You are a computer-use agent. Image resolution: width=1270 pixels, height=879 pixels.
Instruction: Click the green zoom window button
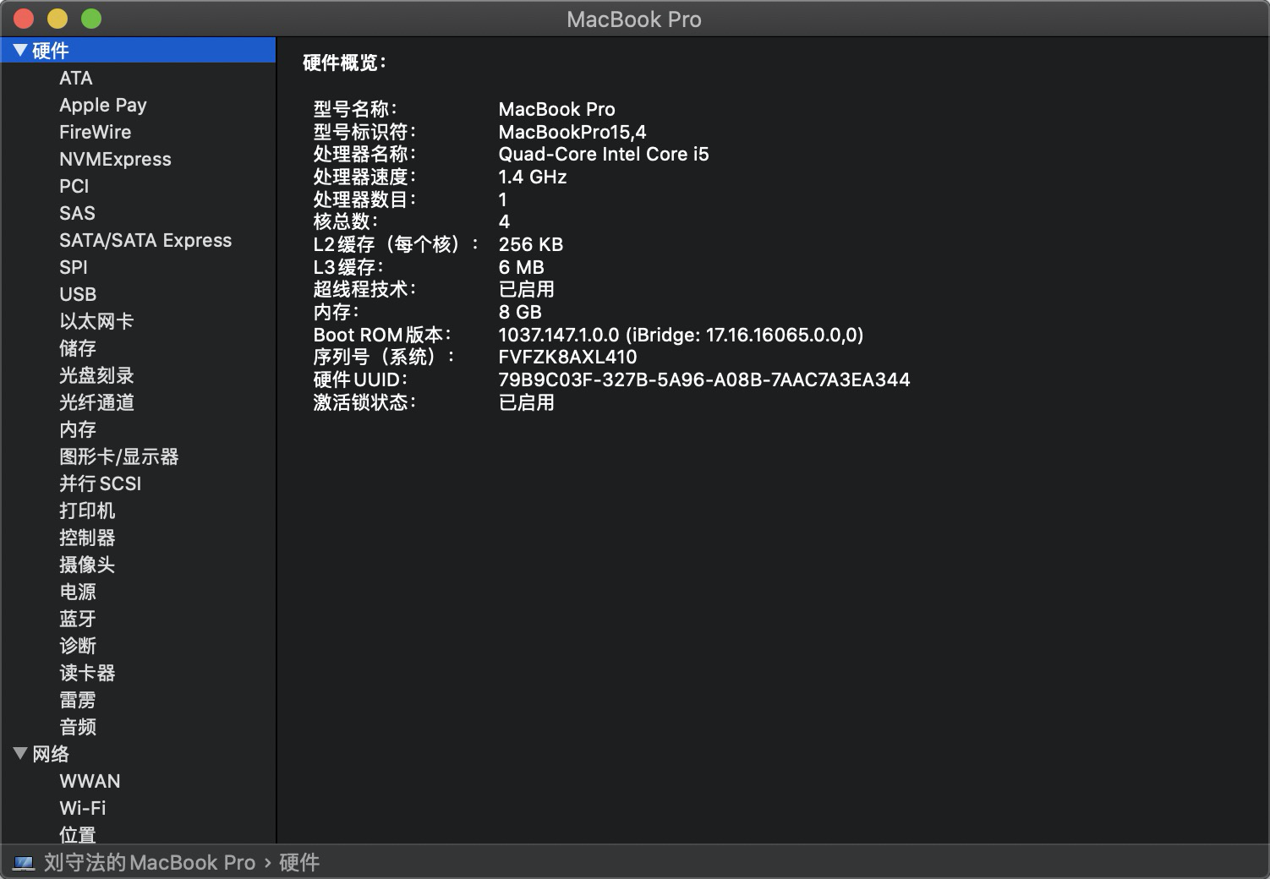90,19
